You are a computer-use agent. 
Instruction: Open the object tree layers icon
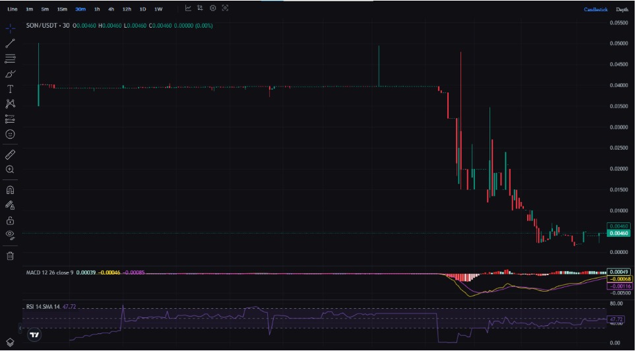point(10,342)
